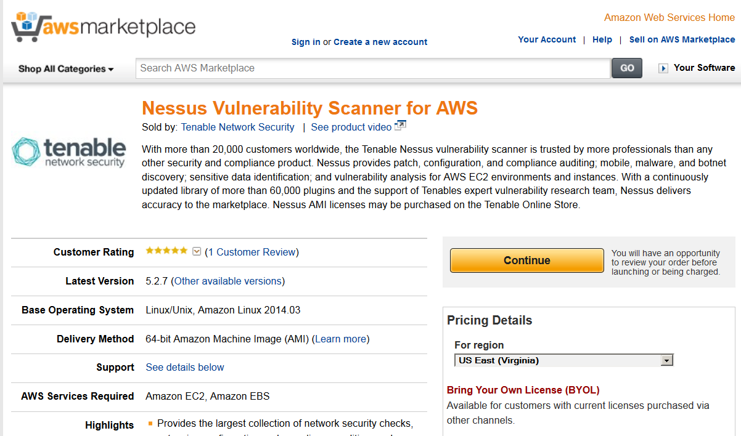The width and height of the screenshot is (741, 436).
Task: Open the Amazon Web Services Home link
Action: click(x=669, y=17)
